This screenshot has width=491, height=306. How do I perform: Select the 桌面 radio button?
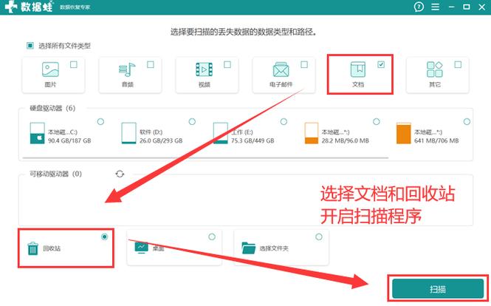(x=212, y=237)
